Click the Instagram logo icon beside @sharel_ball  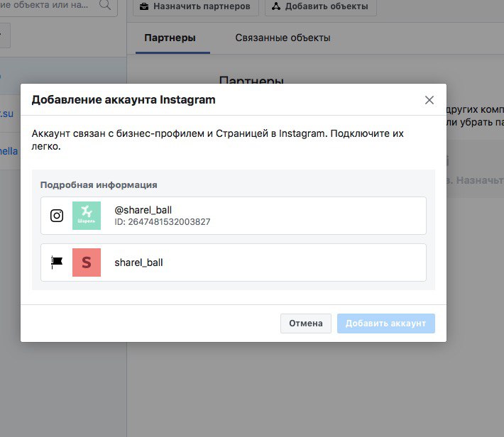(x=57, y=216)
